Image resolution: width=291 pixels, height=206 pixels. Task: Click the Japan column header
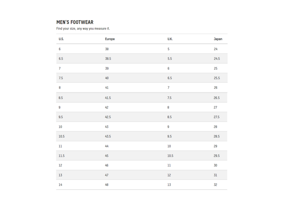(x=218, y=39)
